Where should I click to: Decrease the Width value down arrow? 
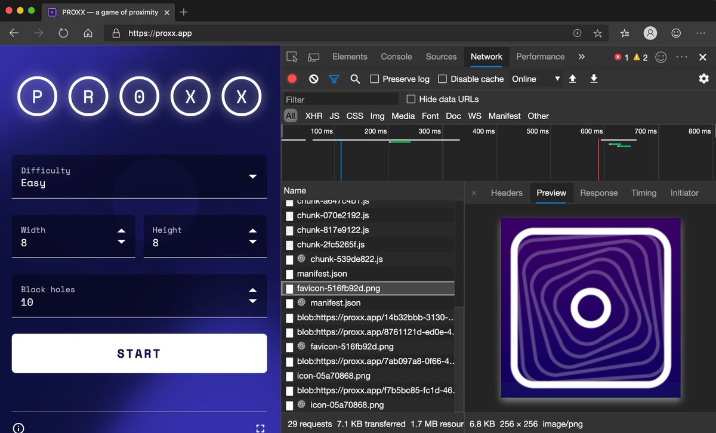pos(122,242)
